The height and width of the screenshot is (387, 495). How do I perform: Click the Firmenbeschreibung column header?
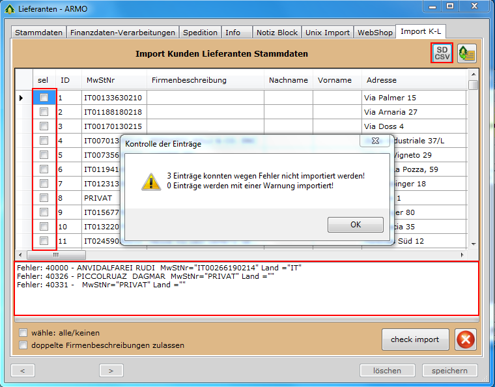tap(189, 80)
